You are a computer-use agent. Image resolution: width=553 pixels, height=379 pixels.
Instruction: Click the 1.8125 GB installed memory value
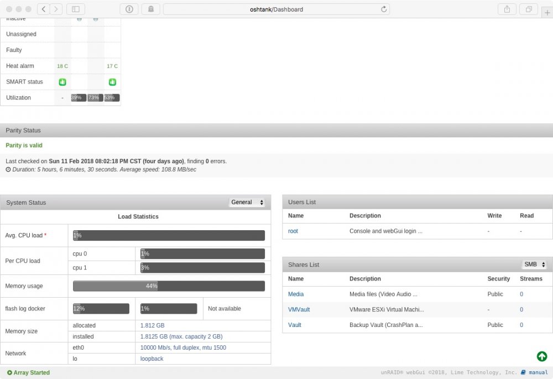(181, 336)
